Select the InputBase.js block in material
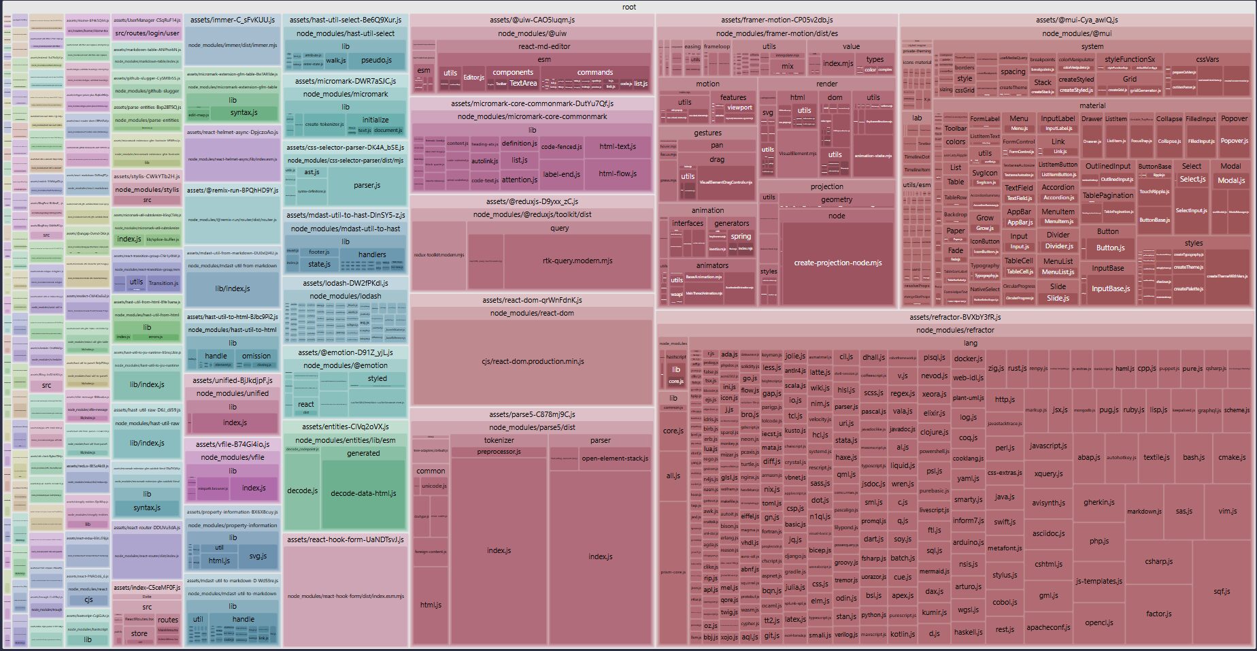This screenshot has height=651, width=1257. (1111, 288)
